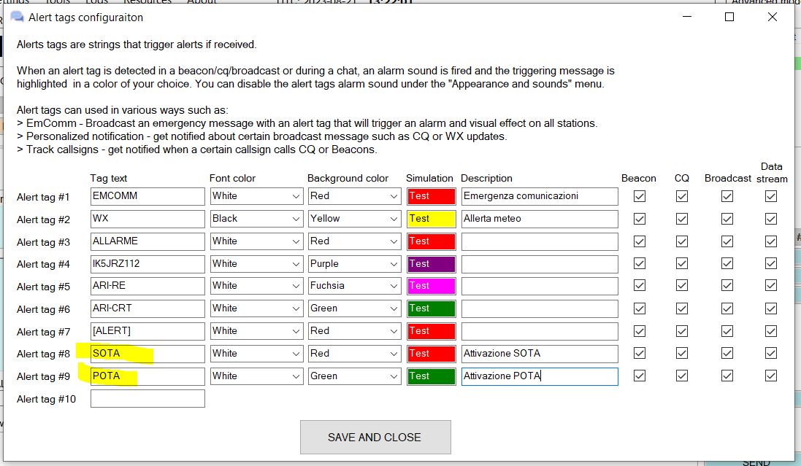Click the empty description field for tag #3
The width and height of the screenshot is (801, 466).
click(x=540, y=241)
